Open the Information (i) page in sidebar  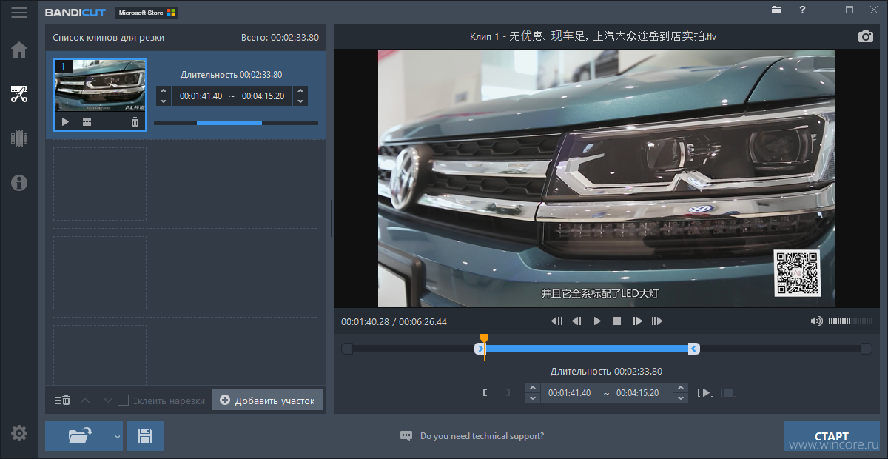[x=19, y=182]
